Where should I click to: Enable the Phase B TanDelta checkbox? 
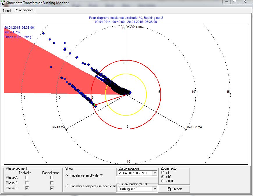pos(27,183)
